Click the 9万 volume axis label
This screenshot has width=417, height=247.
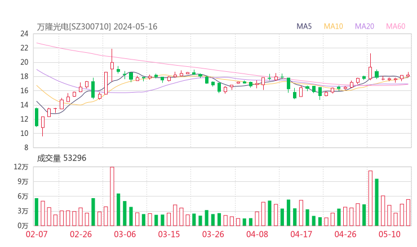click(23, 181)
